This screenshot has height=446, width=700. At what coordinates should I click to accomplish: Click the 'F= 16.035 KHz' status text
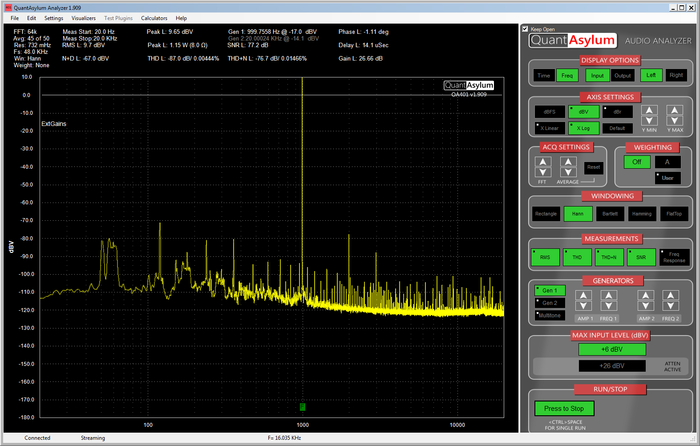coord(284,438)
